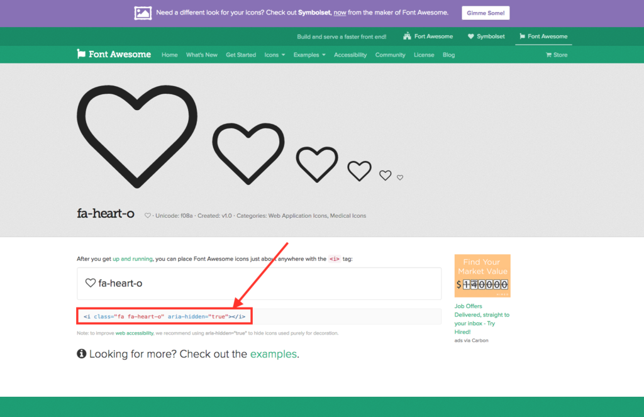
Task: Select the smallest heart icon in size row
Action: [x=399, y=177]
